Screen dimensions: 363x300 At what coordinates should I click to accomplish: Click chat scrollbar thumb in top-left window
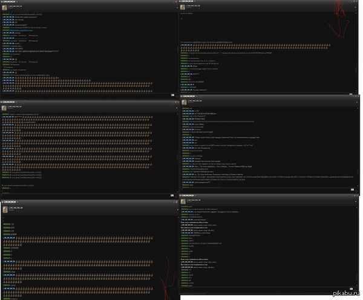pyautogui.click(x=177, y=50)
